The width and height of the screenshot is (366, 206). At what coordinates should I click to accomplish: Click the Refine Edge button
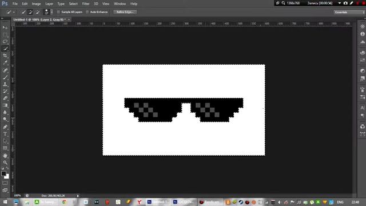(x=125, y=12)
